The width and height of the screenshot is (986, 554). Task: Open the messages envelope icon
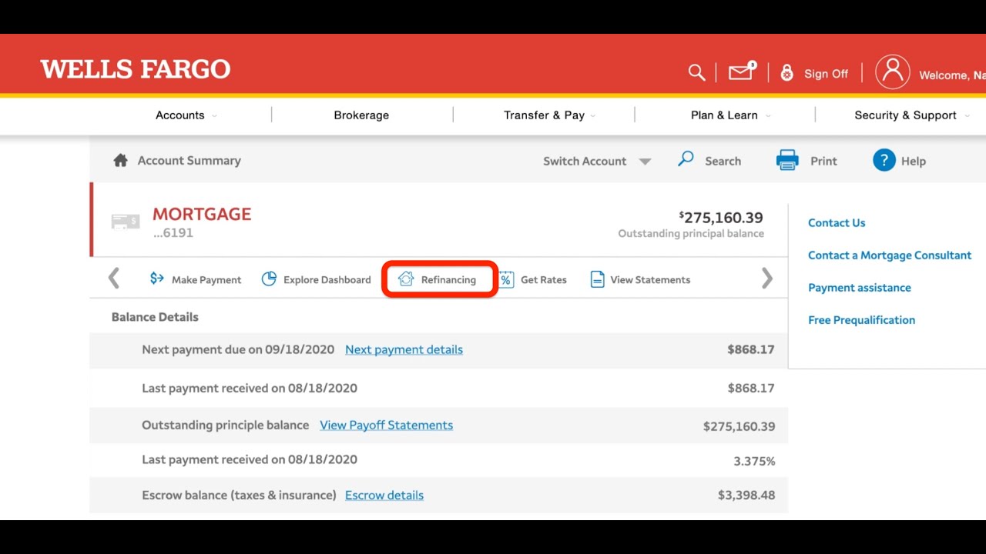coord(743,72)
